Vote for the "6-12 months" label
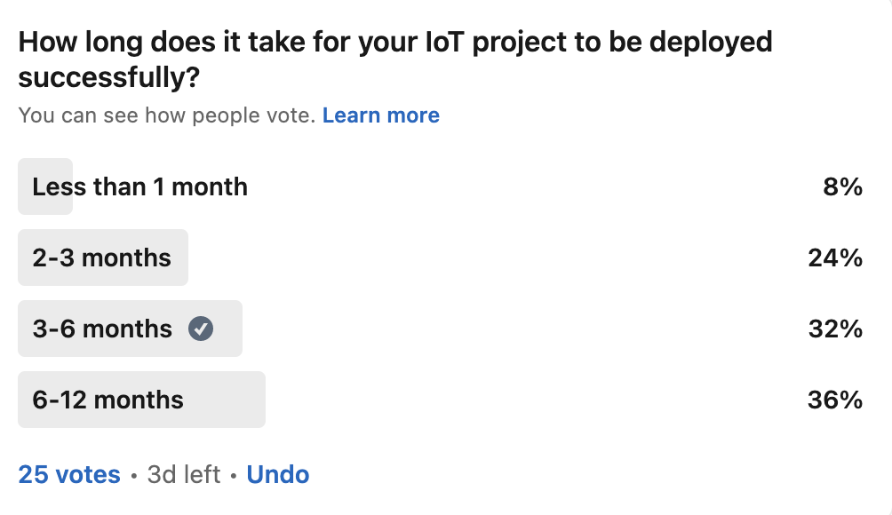The height and width of the screenshot is (515, 892). click(108, 400)
